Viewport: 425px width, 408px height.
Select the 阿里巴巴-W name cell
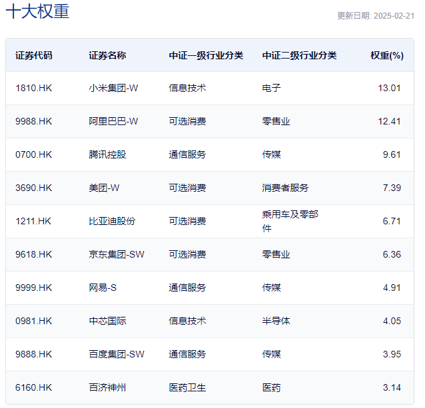(113, 121)
